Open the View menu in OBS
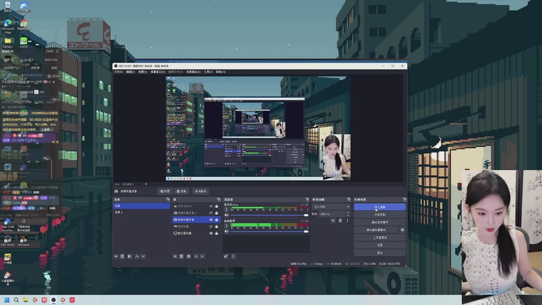 coord(143,72)
